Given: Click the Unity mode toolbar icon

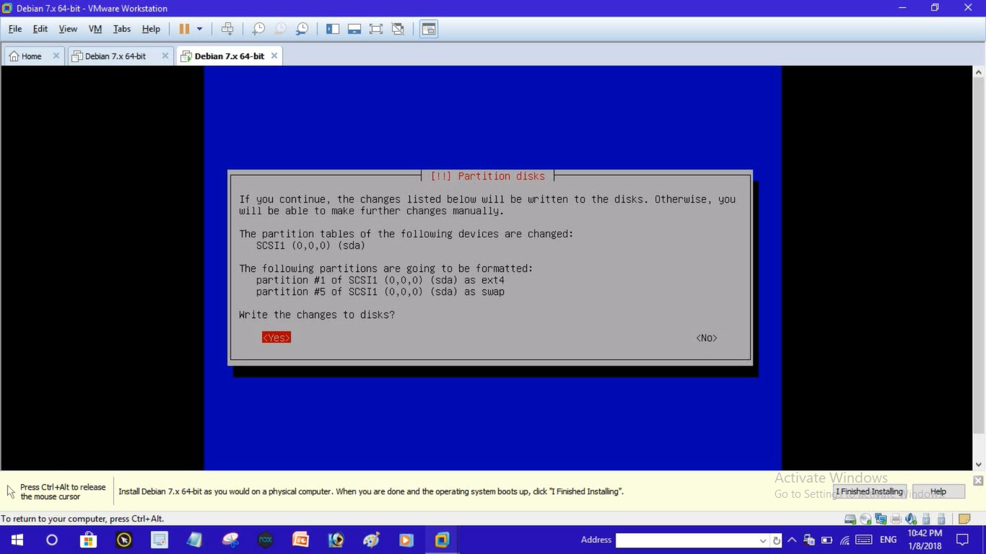Looking at the screenshot, I should tap(398, 29).
